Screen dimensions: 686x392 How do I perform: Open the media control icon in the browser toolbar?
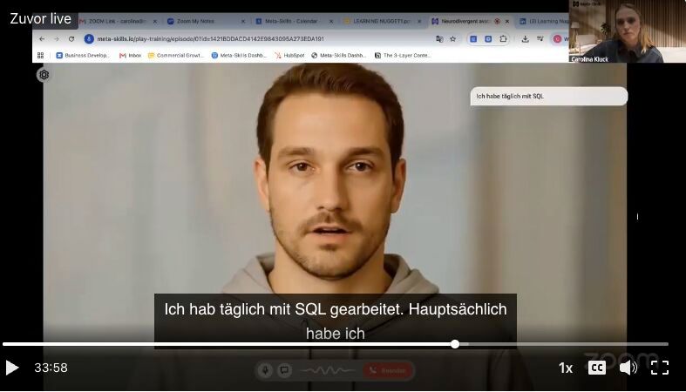tap(540, 39)
